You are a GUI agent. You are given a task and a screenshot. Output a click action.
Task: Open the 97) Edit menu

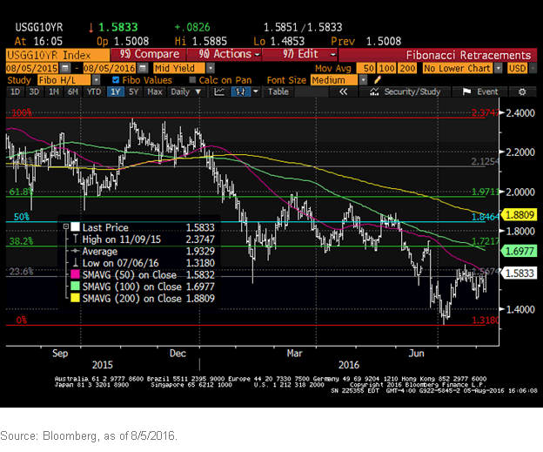299,54
